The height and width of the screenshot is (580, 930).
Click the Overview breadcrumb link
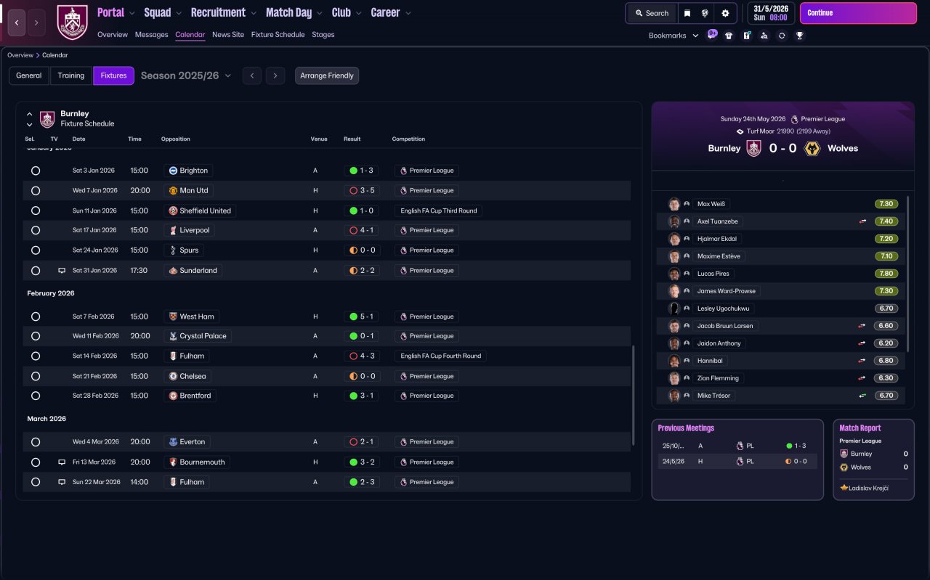click(20, 55)
